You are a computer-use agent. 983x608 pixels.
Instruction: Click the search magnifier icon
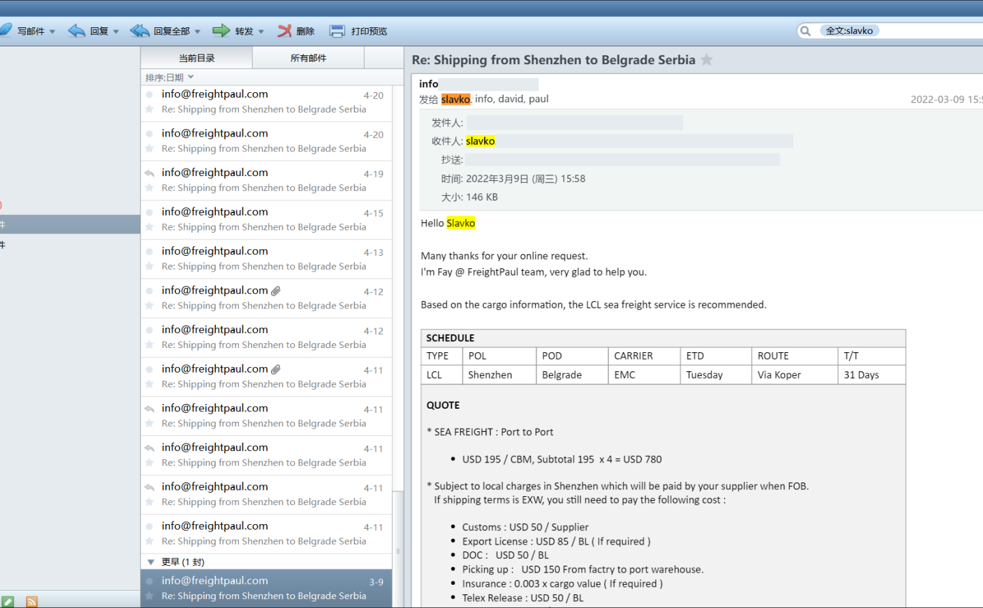coord(806,31)
